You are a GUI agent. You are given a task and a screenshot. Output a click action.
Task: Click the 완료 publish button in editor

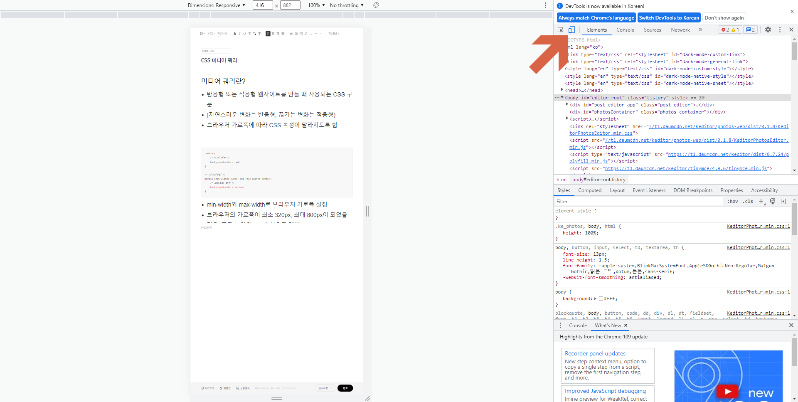click(345, 388)
